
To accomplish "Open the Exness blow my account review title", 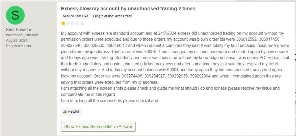I will tap(128, 9).
